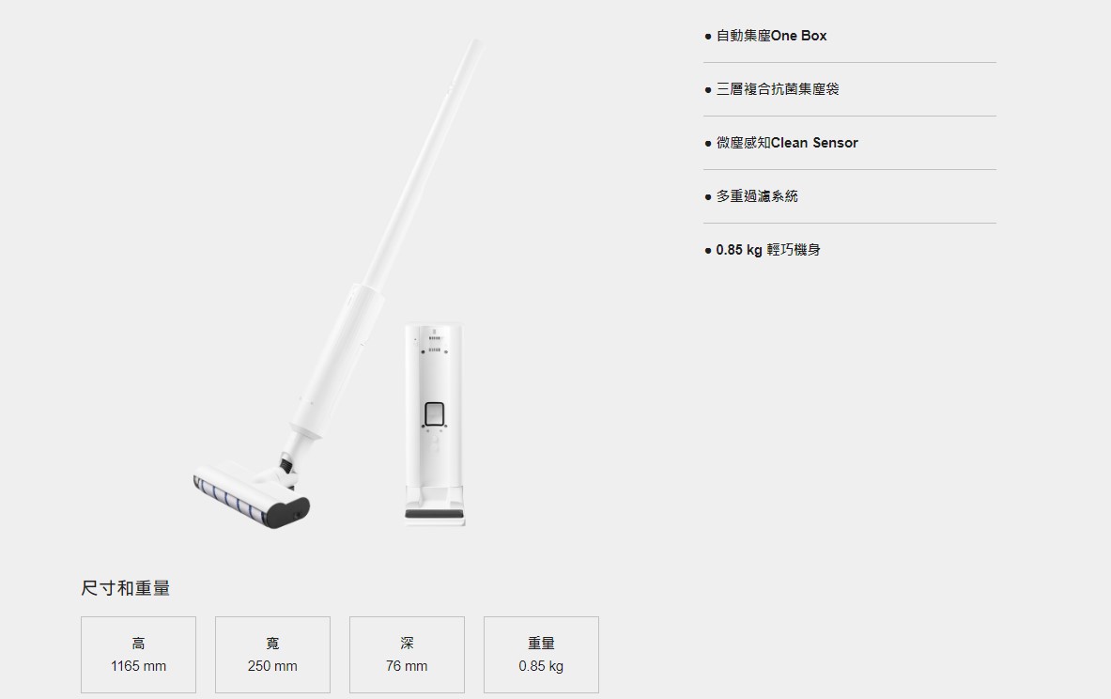Click the bullet before 三層複合抗菌集塵袋
Screen dimensions: 1111x699
[708, 90]
